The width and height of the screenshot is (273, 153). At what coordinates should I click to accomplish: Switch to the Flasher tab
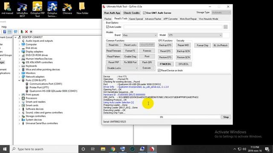pos(108,19)
